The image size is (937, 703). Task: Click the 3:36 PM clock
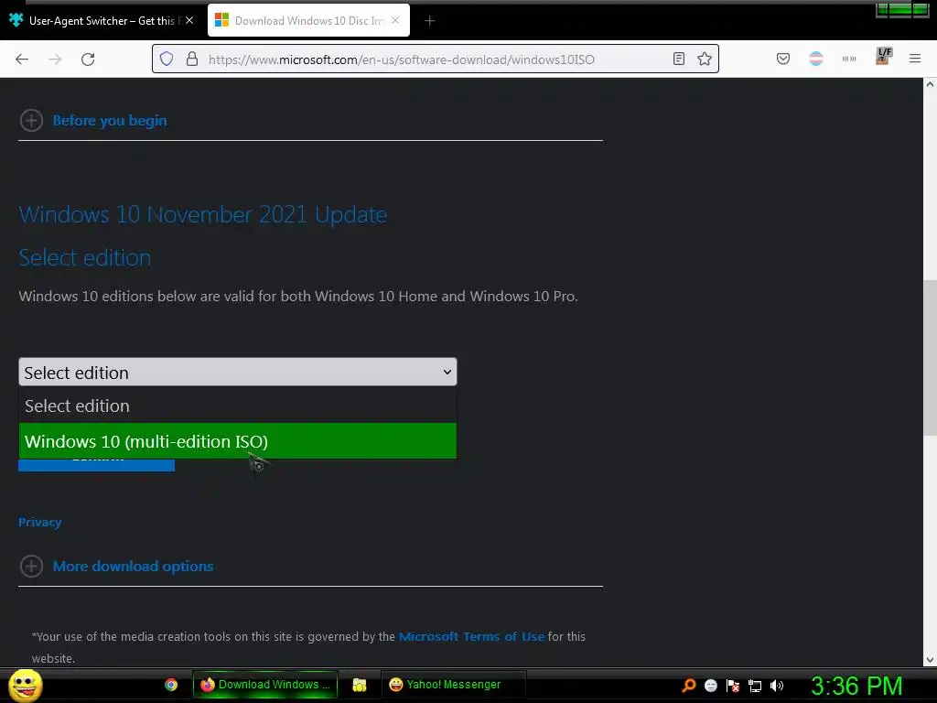point(856,686)
